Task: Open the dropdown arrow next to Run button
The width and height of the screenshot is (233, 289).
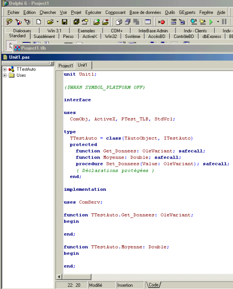Action: click(x=218, y=22)
